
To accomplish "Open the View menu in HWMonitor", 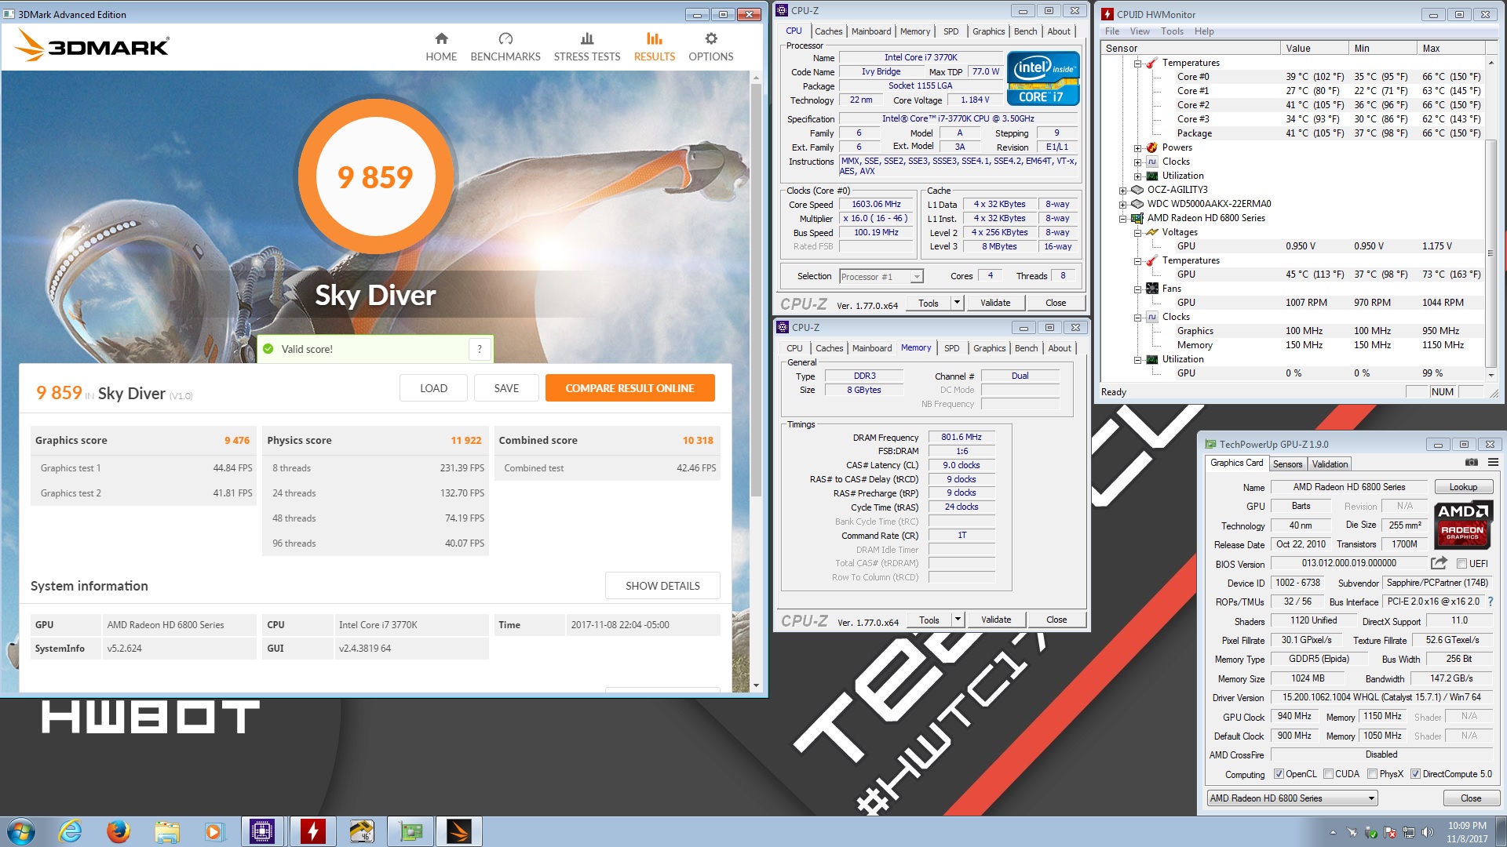I will pos(1140,31).
